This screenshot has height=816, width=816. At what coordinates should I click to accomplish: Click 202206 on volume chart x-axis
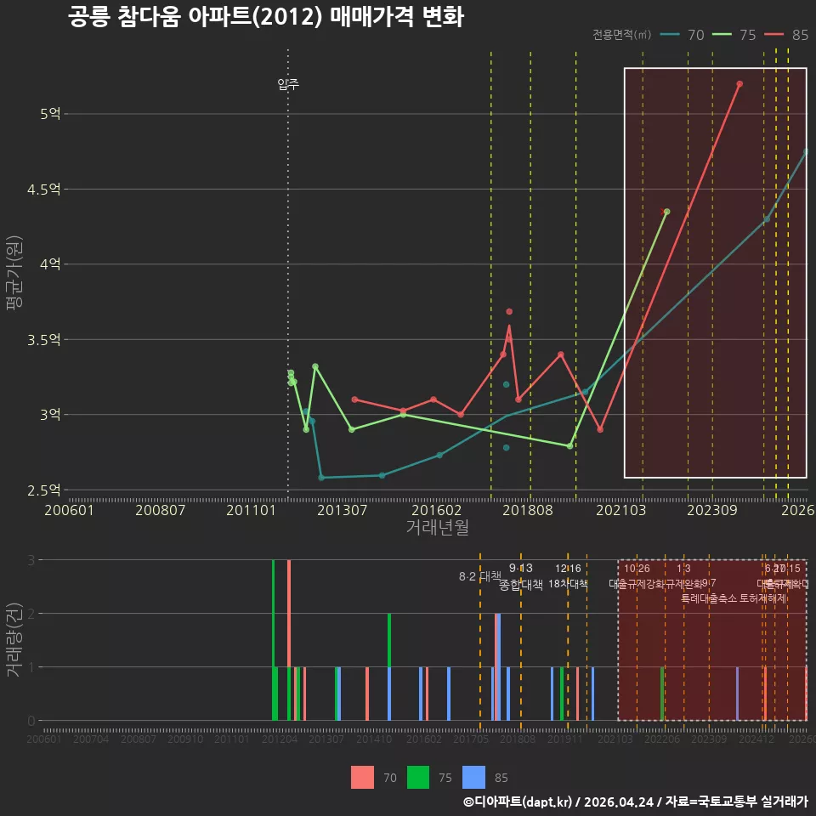[x=662, y=739]
